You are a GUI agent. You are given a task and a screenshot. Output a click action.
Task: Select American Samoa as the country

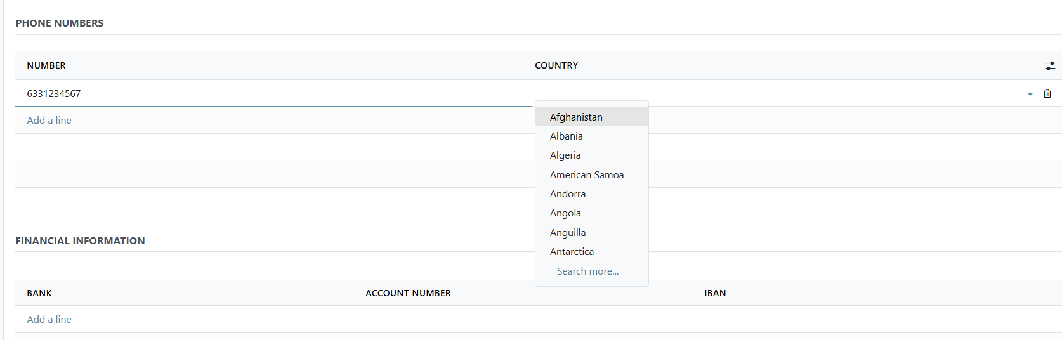pos(587,174)
